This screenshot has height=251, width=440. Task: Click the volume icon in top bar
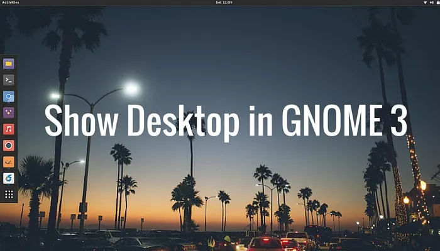pos(432,3)
